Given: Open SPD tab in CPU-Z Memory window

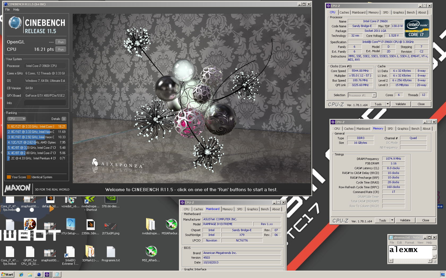Looking at the screenshot, I should pos(390,129).
